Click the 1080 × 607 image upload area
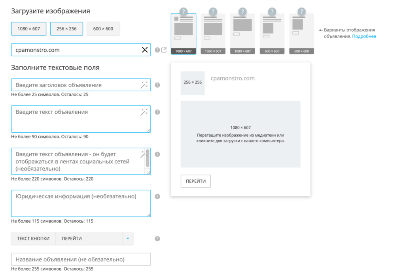 [x=240, y=134]
